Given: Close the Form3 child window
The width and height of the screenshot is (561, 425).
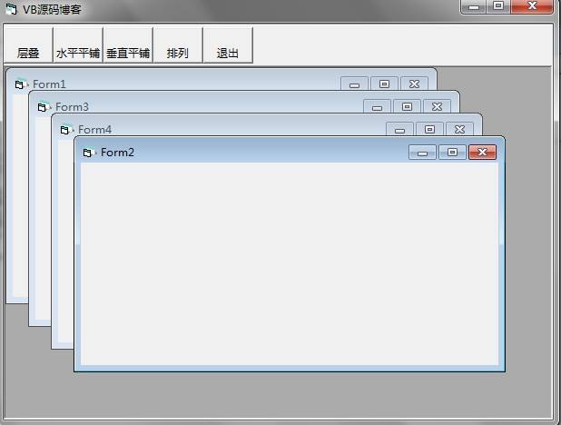Looking at the screenshot, I should pyautogui.click(x=437, y=106).
